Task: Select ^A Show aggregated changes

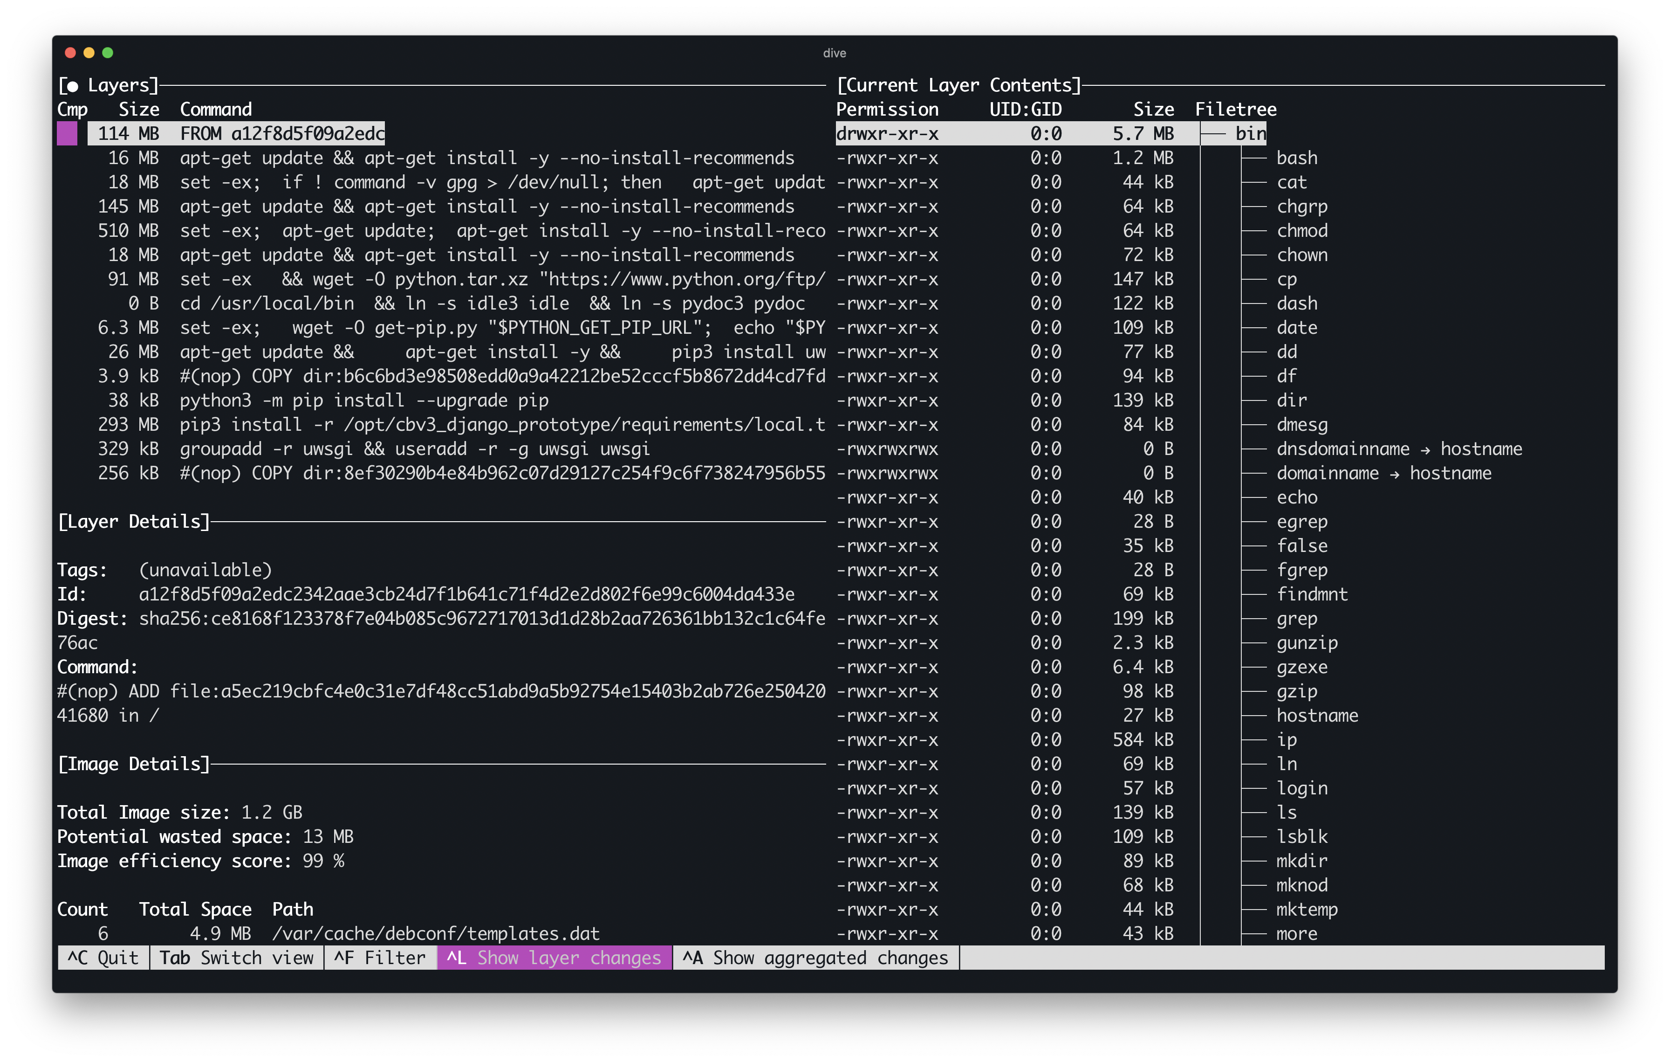Action: pyautogui.click(x=815, y=957)
